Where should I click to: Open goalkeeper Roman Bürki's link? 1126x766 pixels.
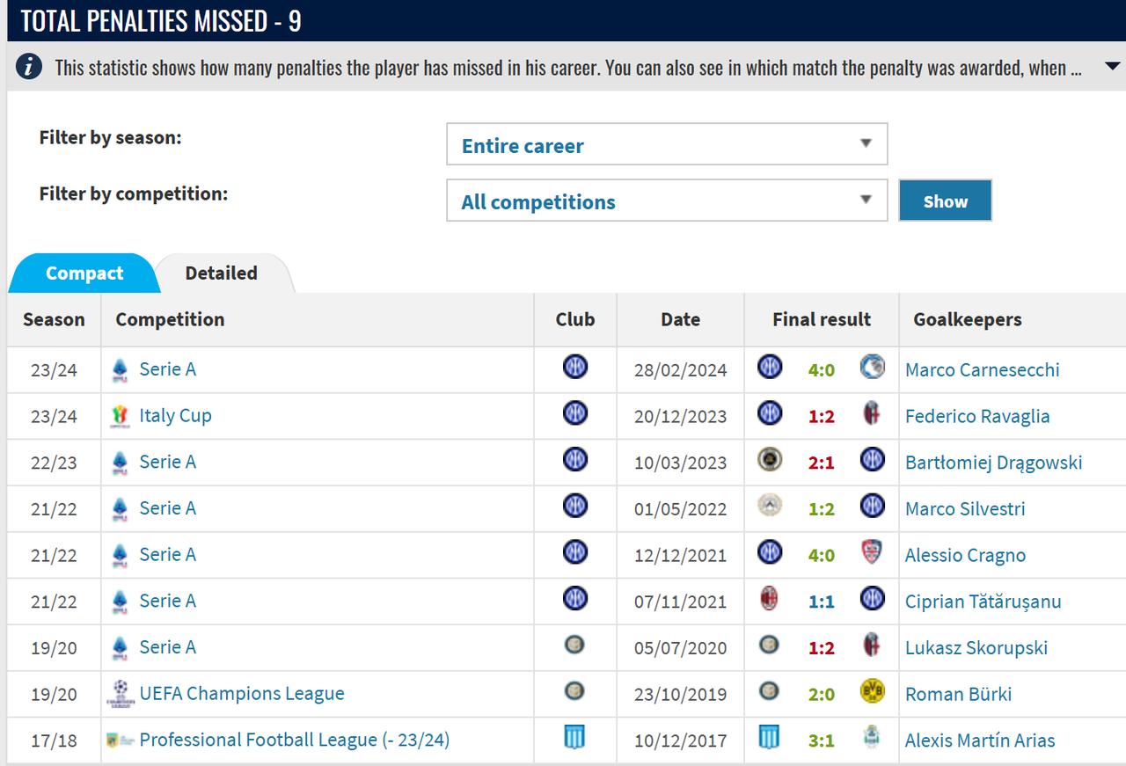958,695
